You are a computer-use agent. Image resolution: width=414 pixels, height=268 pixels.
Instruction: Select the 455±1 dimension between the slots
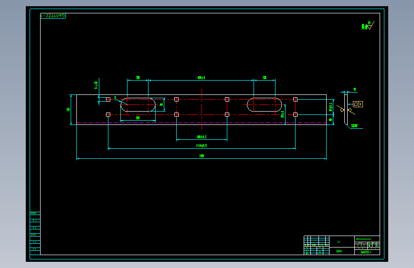click(201, 78)
